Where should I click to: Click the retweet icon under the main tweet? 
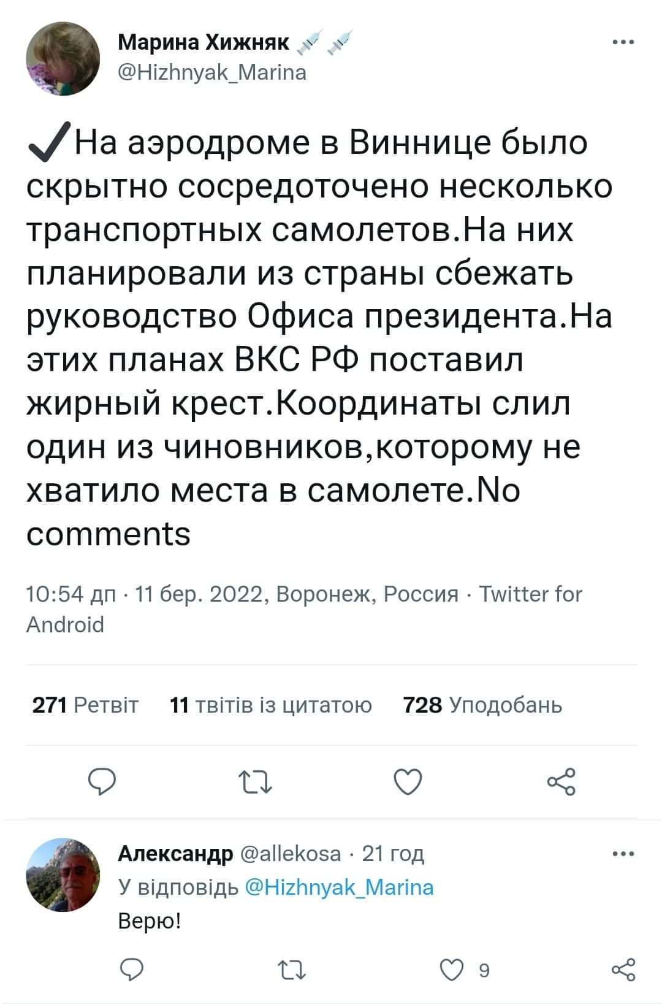coord(256,781)
